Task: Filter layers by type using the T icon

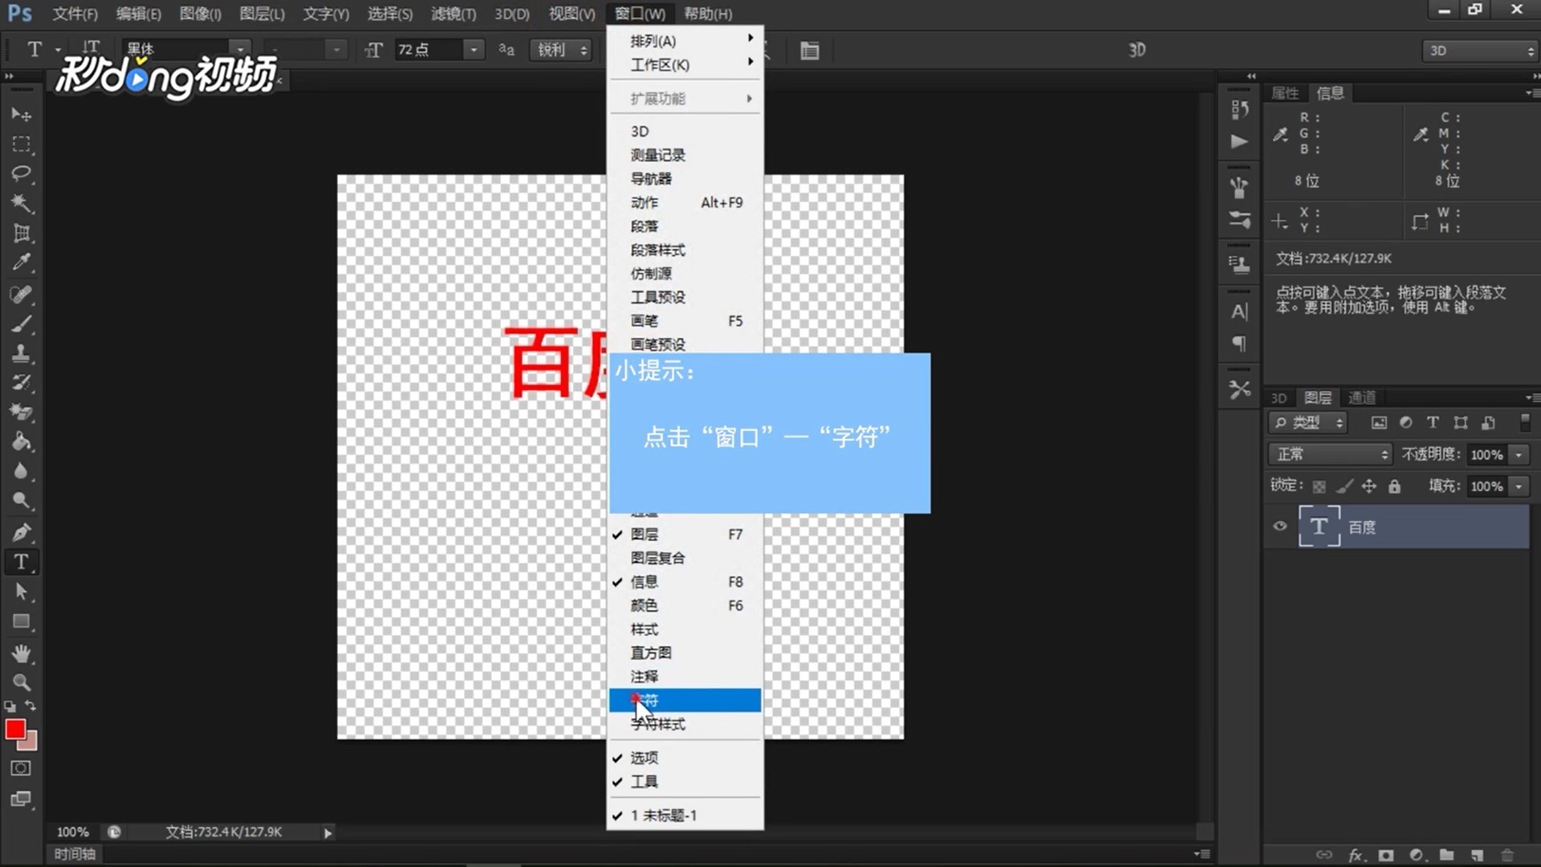Action: (1432, 422)
